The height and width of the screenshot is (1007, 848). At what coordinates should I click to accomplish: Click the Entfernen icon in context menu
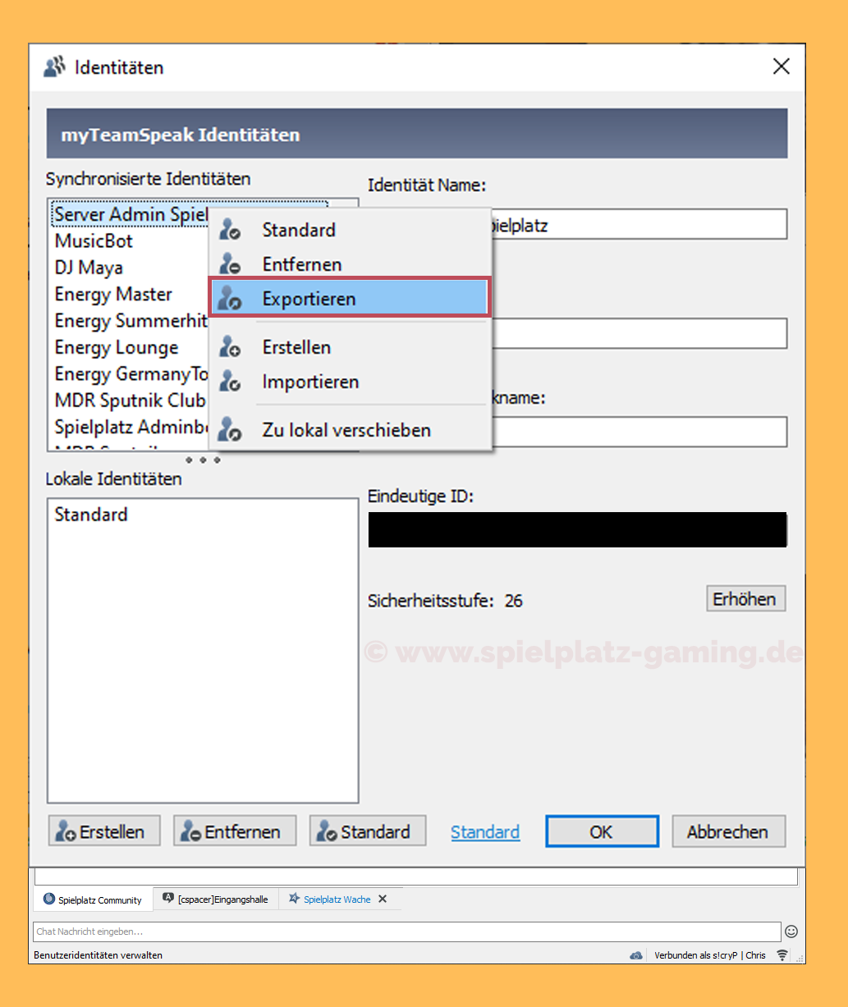pyautogui.click(x=230, y=263)
